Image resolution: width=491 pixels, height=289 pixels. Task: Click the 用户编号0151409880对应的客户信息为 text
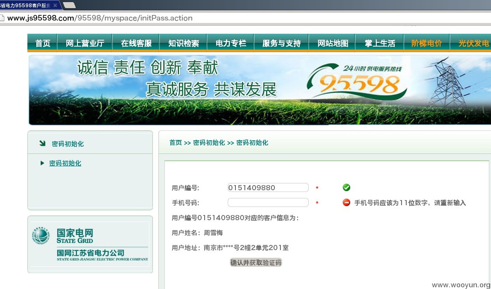tap(235, 218)
